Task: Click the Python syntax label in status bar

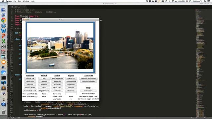Action: pos(206,118)
